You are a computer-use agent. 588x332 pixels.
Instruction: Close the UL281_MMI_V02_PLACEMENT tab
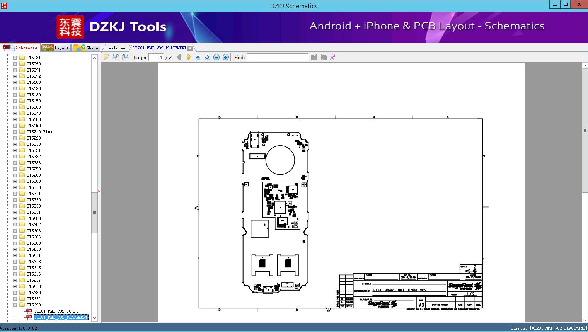tap(190, 48)
